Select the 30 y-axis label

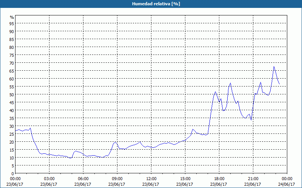(12, 126)
